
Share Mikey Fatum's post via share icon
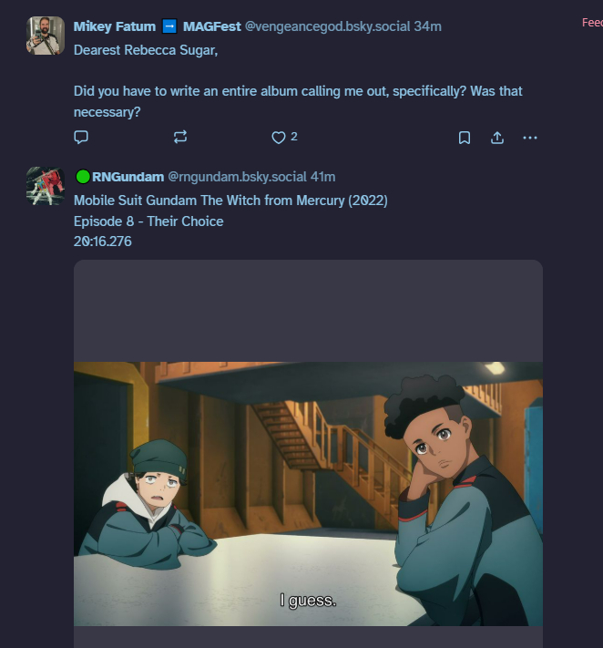click(497, 138)
